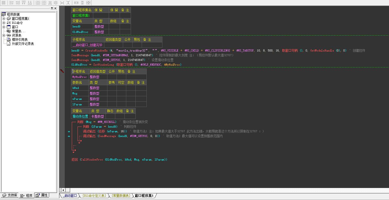The image size is (389, 200).
Task: Click the align top edges icon
Action: coord(24,3)
